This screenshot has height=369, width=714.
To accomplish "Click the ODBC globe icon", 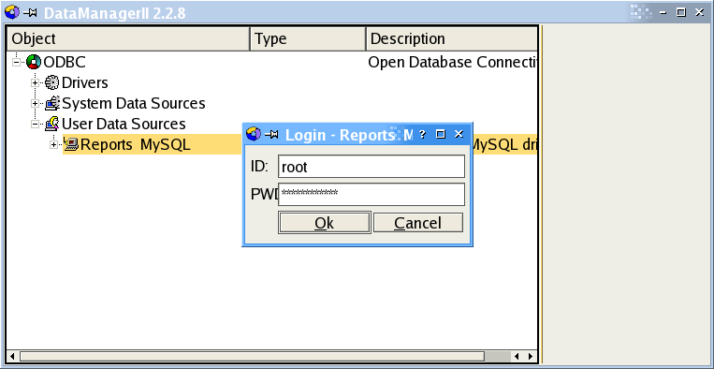I will 34,62.
